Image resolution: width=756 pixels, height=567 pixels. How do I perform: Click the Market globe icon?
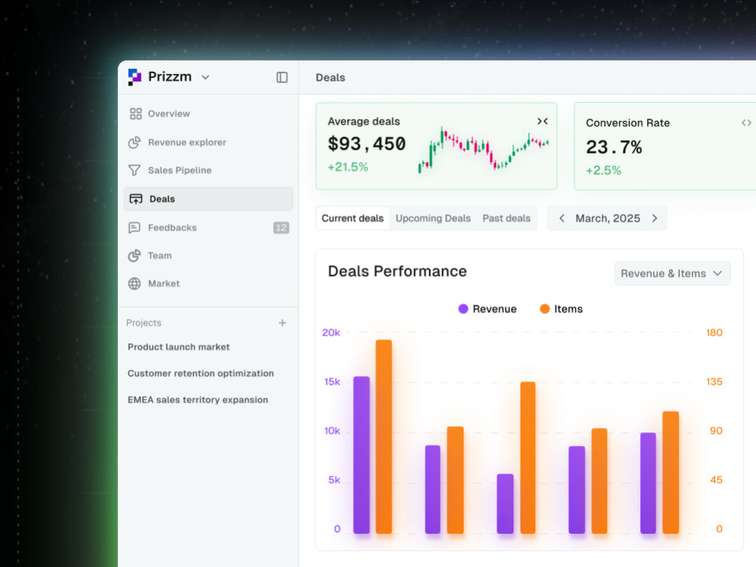click(x=135, y=283)
